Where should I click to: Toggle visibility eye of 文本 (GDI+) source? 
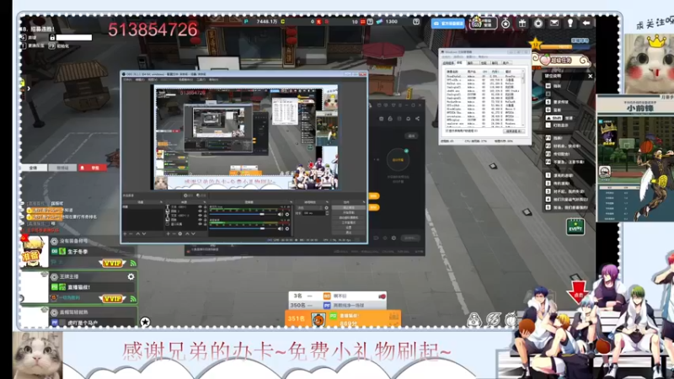point(200,206)
